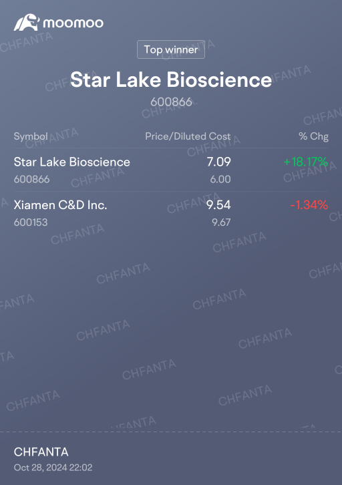Screen dimensions: 342x485
Task: Sort by the % Chg column header
Action: tap(313, 136)
